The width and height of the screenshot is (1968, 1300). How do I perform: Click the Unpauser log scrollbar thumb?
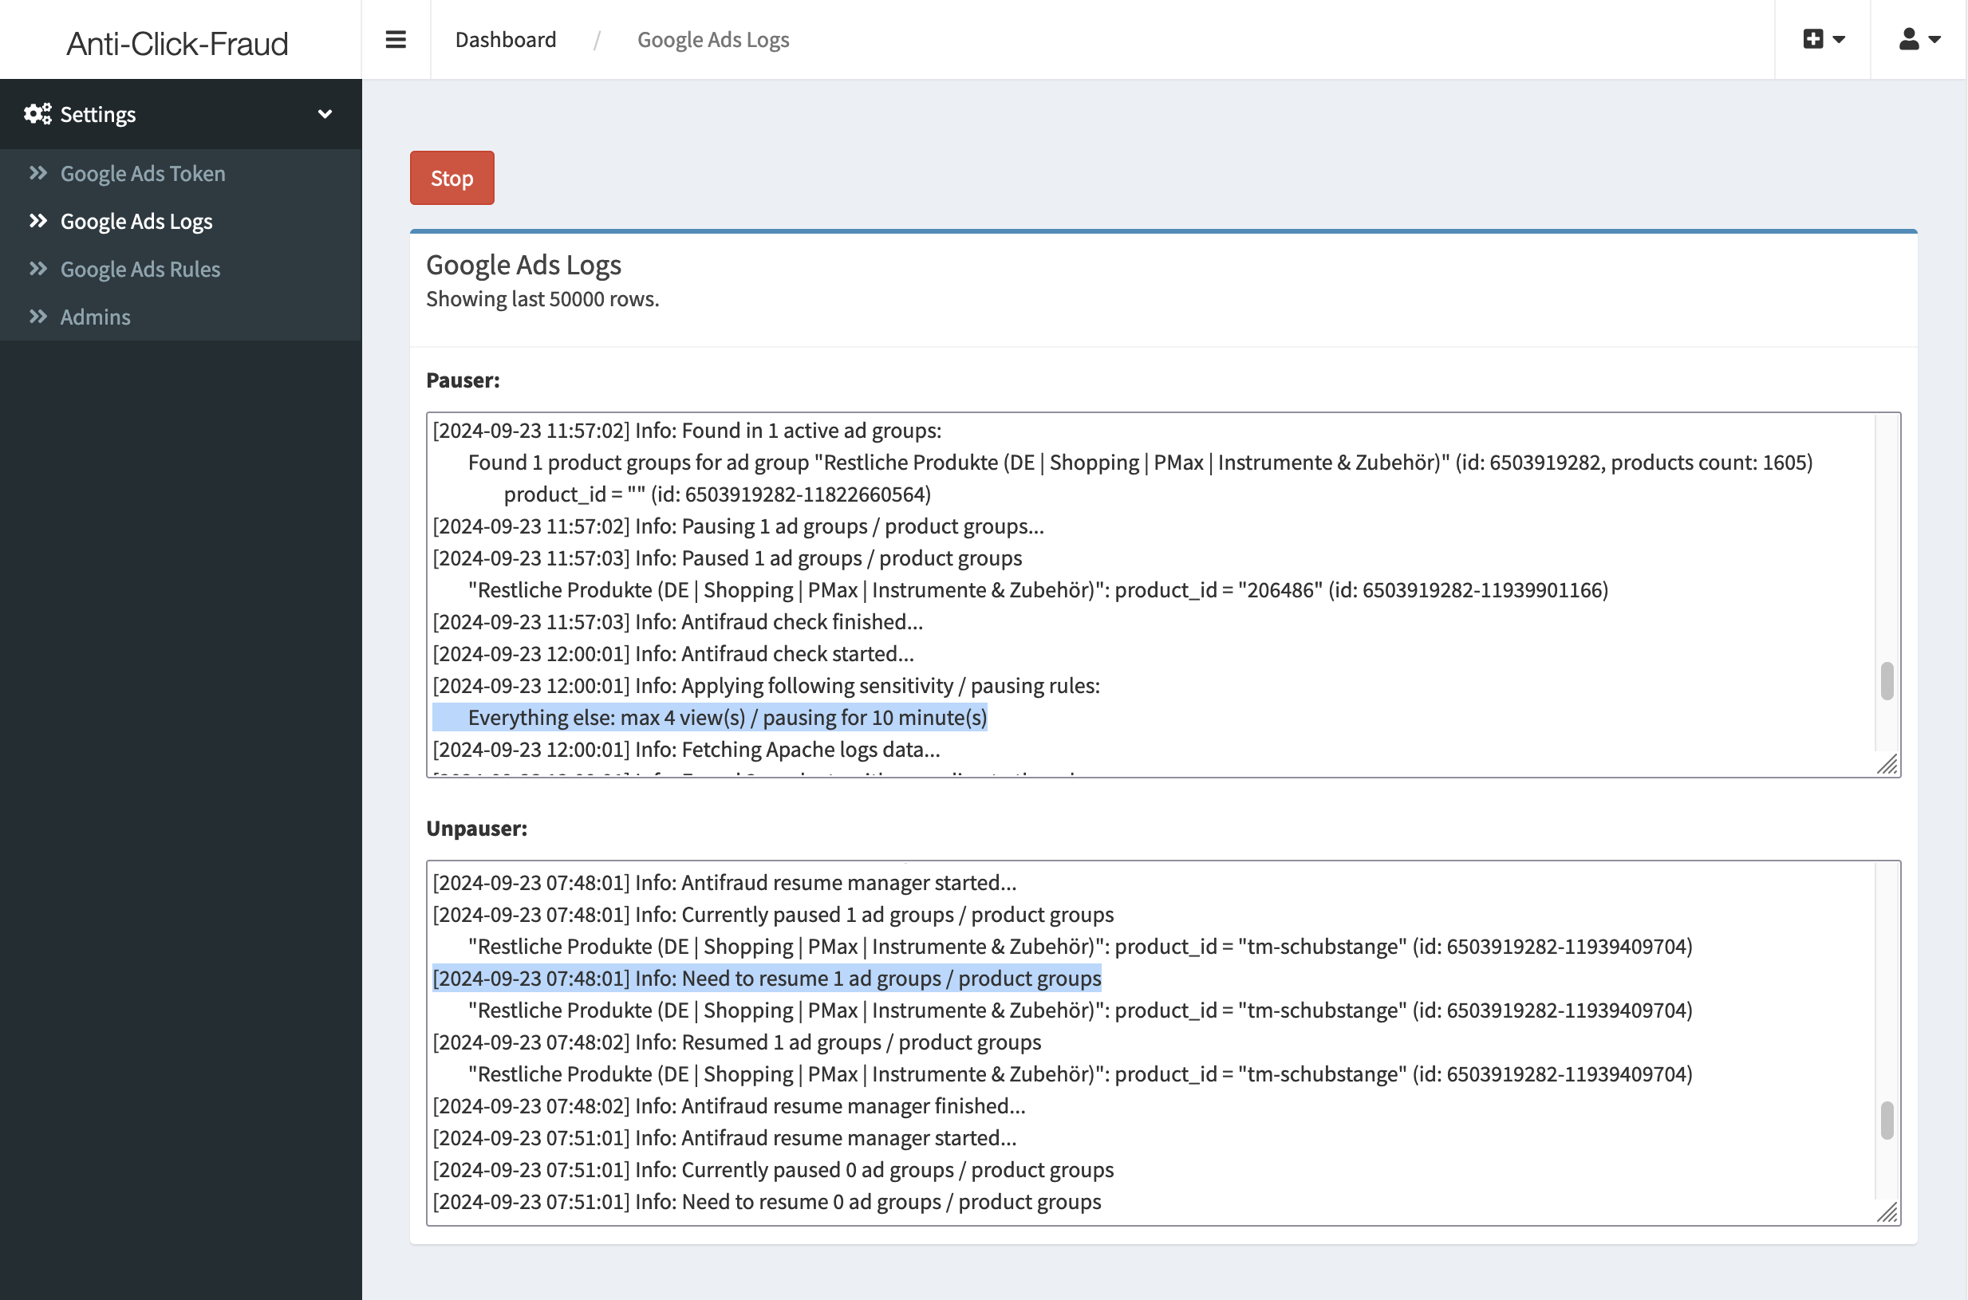(x=1887, y=1120)
